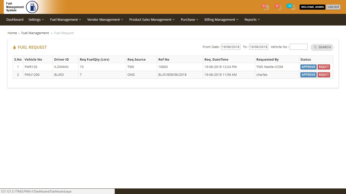
Task: Open Product Sales Management menu
Action: pos(152,20)
